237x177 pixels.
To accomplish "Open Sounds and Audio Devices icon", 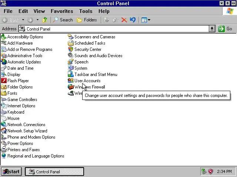I will [x=71, y=56].
